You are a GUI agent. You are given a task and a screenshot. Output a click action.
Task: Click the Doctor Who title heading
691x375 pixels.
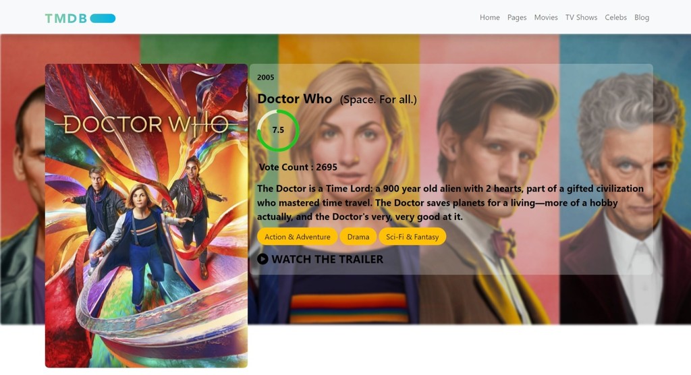tap(294, 98)
